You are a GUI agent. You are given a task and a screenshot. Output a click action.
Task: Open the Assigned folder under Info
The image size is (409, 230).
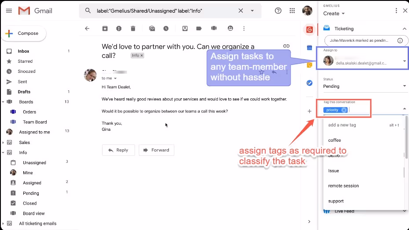click(x=32, y=183)
